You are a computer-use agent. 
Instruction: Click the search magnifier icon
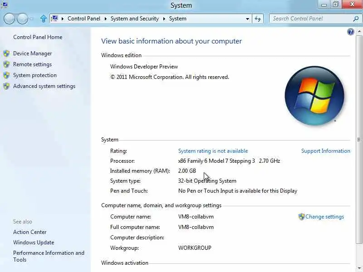[356, 19]
